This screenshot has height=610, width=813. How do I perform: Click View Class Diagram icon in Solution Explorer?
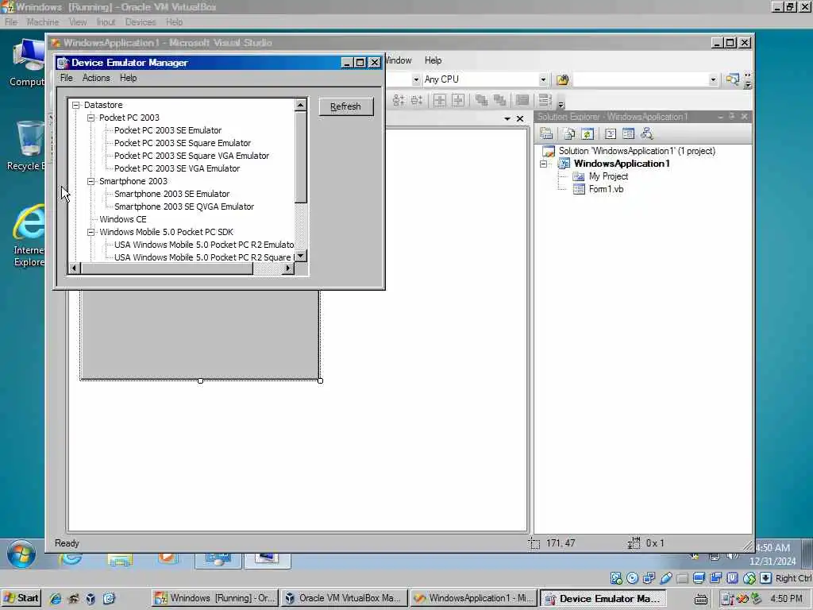click(646, 133)
